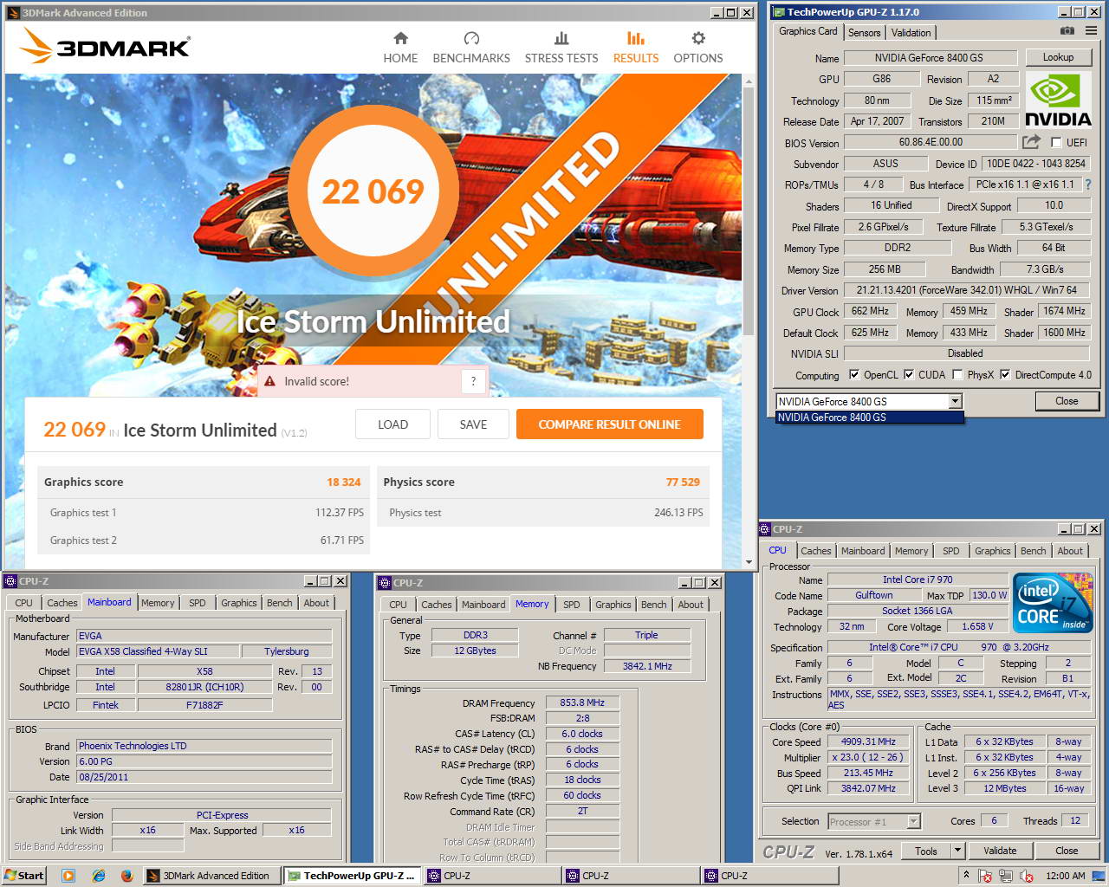Click the NVIDIA logo in GPU-Z
Screen dimensions: 1109x887
[1058, 100]
